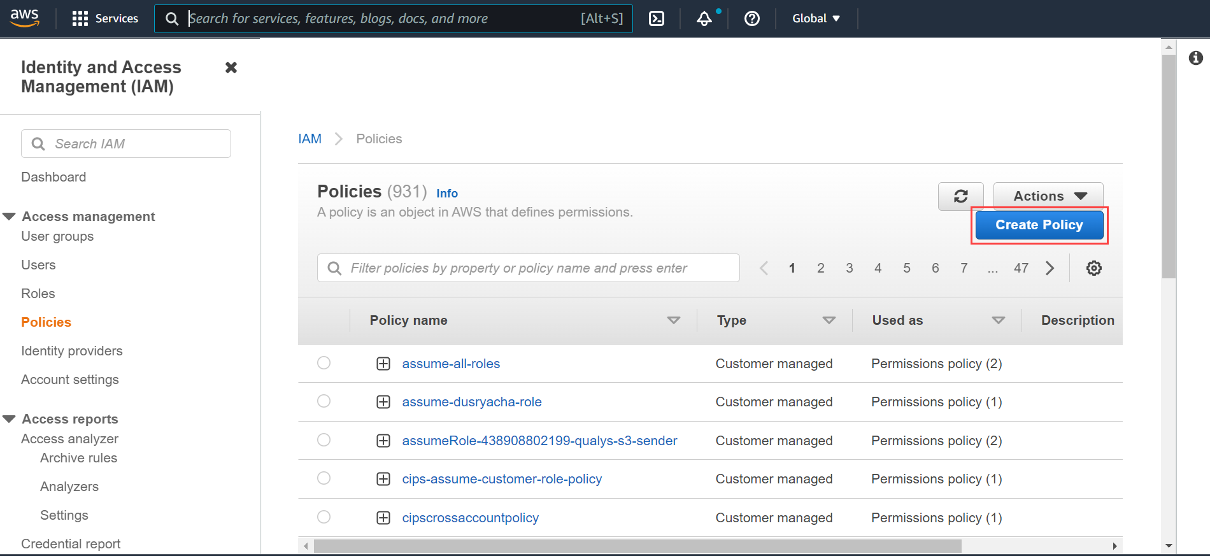Open the Type column filter arrow
Screen dimensions: 1210x556
pos(829,320)
